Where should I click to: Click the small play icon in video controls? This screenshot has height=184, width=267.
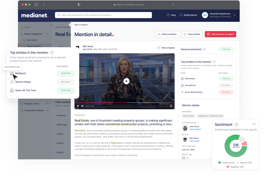[78, 106]
